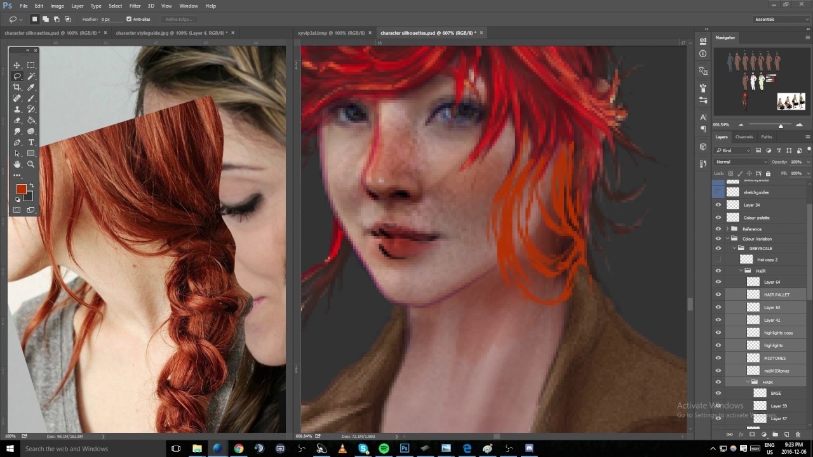Select the Clone Stamp tool
Screen dimensions: 813x457
17,109
